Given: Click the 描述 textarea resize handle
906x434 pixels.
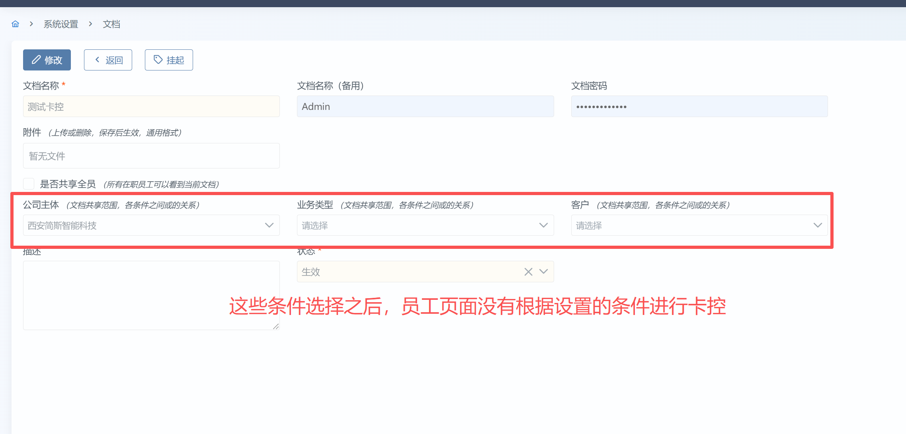Looking at the screenshot, I should click(x=276, y=326).
